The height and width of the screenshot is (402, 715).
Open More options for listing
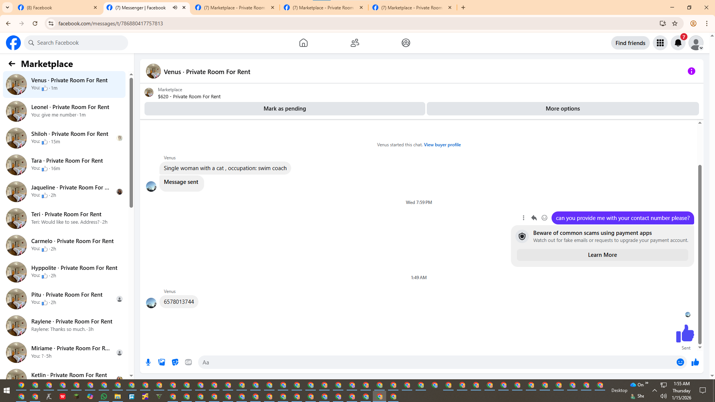pos(562,109)
